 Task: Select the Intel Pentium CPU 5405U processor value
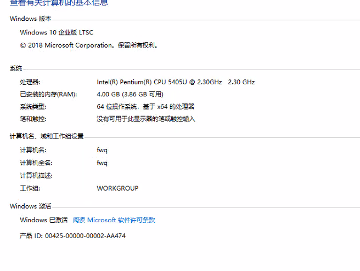176,82
